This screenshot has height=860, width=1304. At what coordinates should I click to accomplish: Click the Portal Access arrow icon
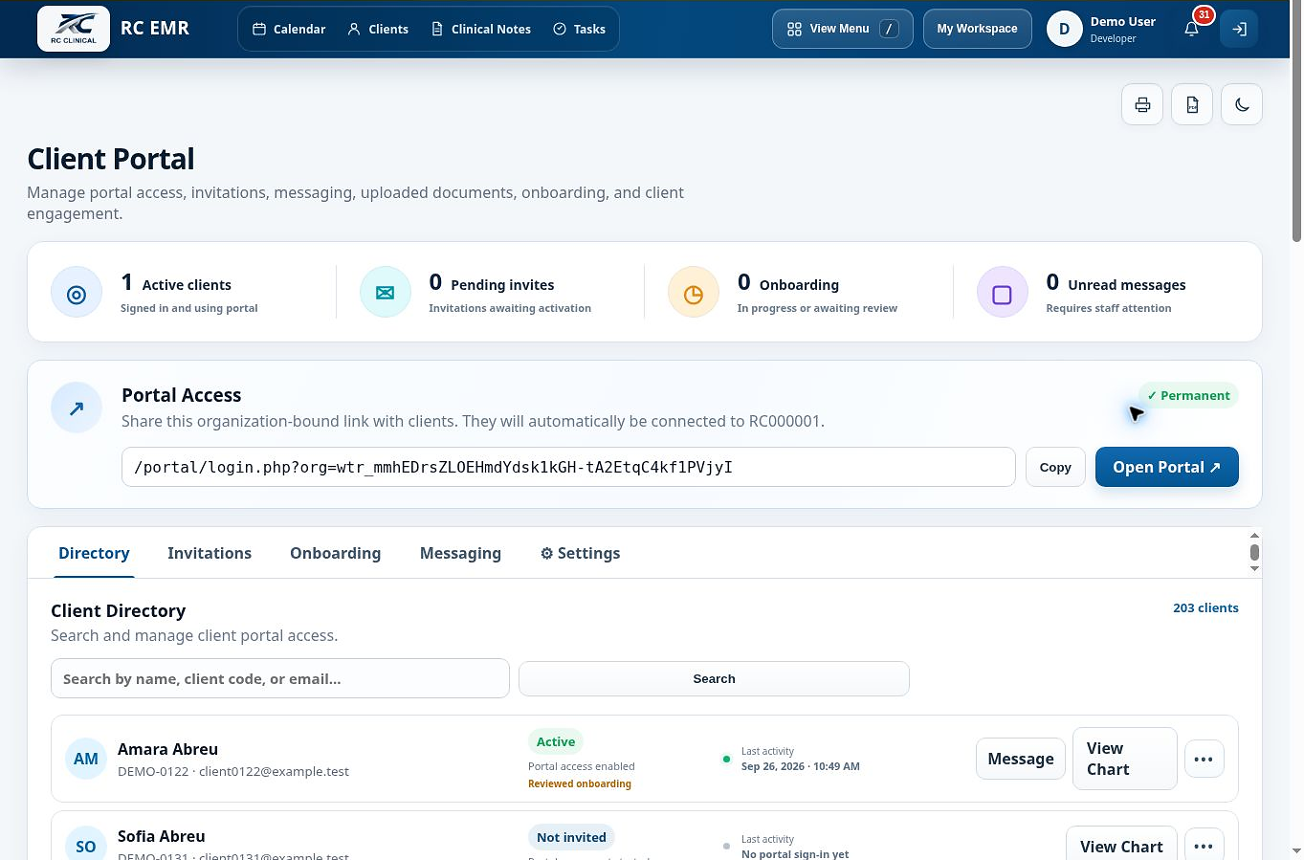(77, 408)
